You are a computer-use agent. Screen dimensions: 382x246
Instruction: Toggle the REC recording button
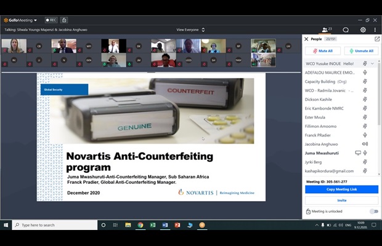tap(51, 20)
